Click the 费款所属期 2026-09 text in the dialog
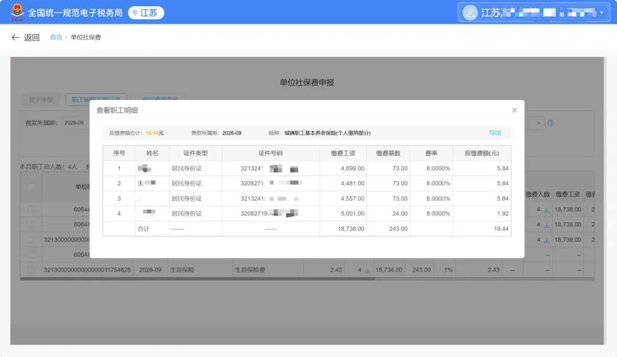This screenshot has height=357, width=617. coord(216,133)
